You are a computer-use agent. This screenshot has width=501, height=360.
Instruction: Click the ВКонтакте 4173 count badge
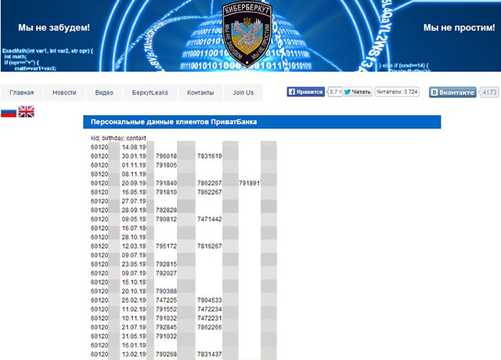[488, 92]
